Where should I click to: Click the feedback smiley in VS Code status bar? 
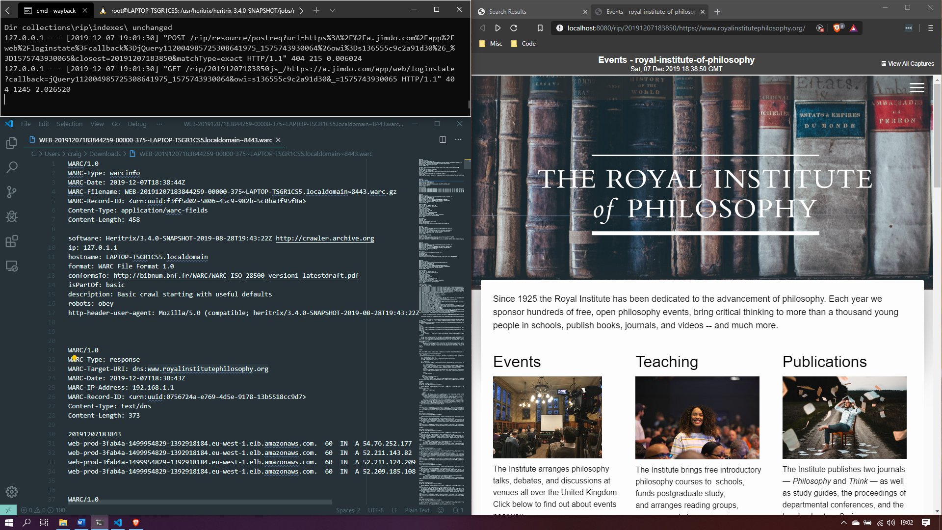[x=441, y=510]
